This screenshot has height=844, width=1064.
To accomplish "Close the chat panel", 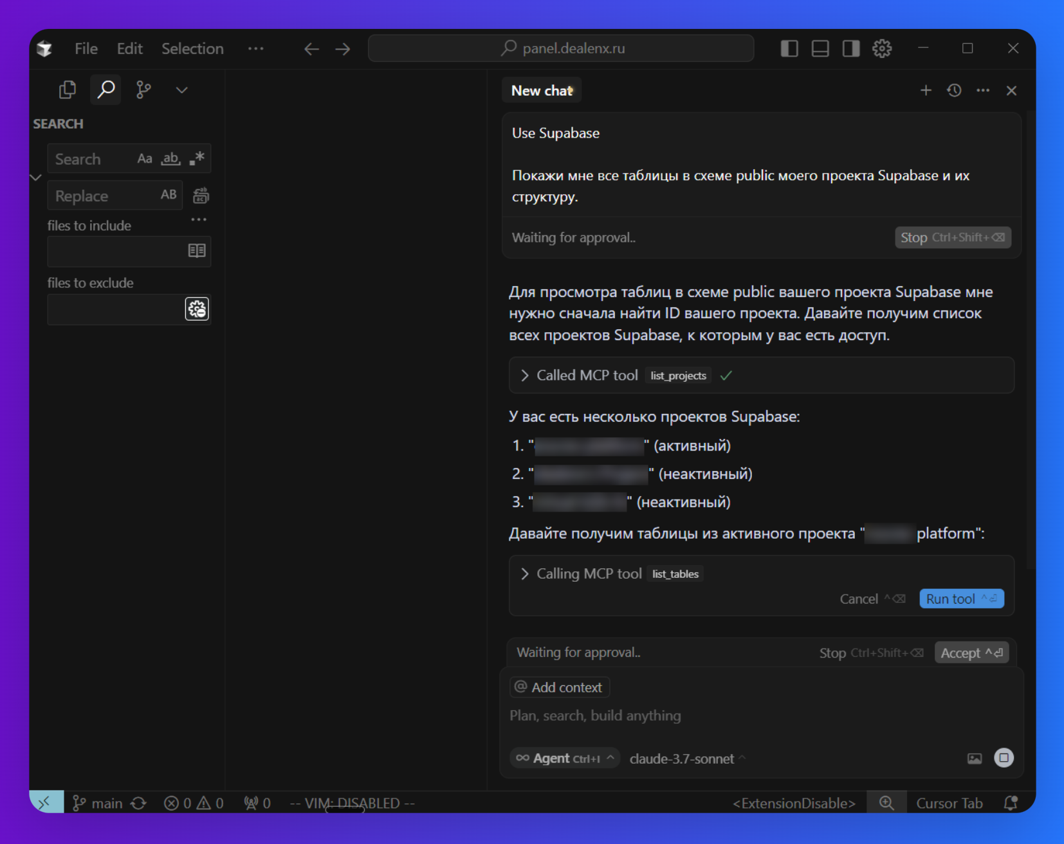I will 1011,91.
